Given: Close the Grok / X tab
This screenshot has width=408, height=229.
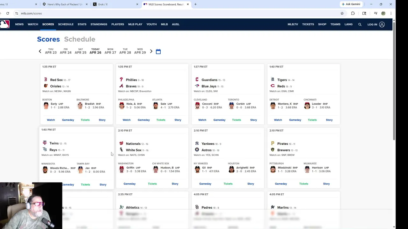Looking at the screenshot, I should (137, 4).
